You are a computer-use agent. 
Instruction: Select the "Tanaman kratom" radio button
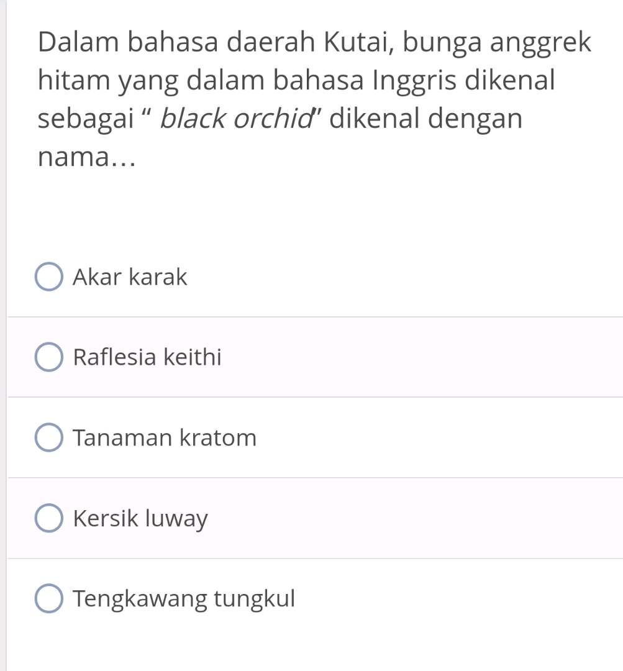coord(49,437)
